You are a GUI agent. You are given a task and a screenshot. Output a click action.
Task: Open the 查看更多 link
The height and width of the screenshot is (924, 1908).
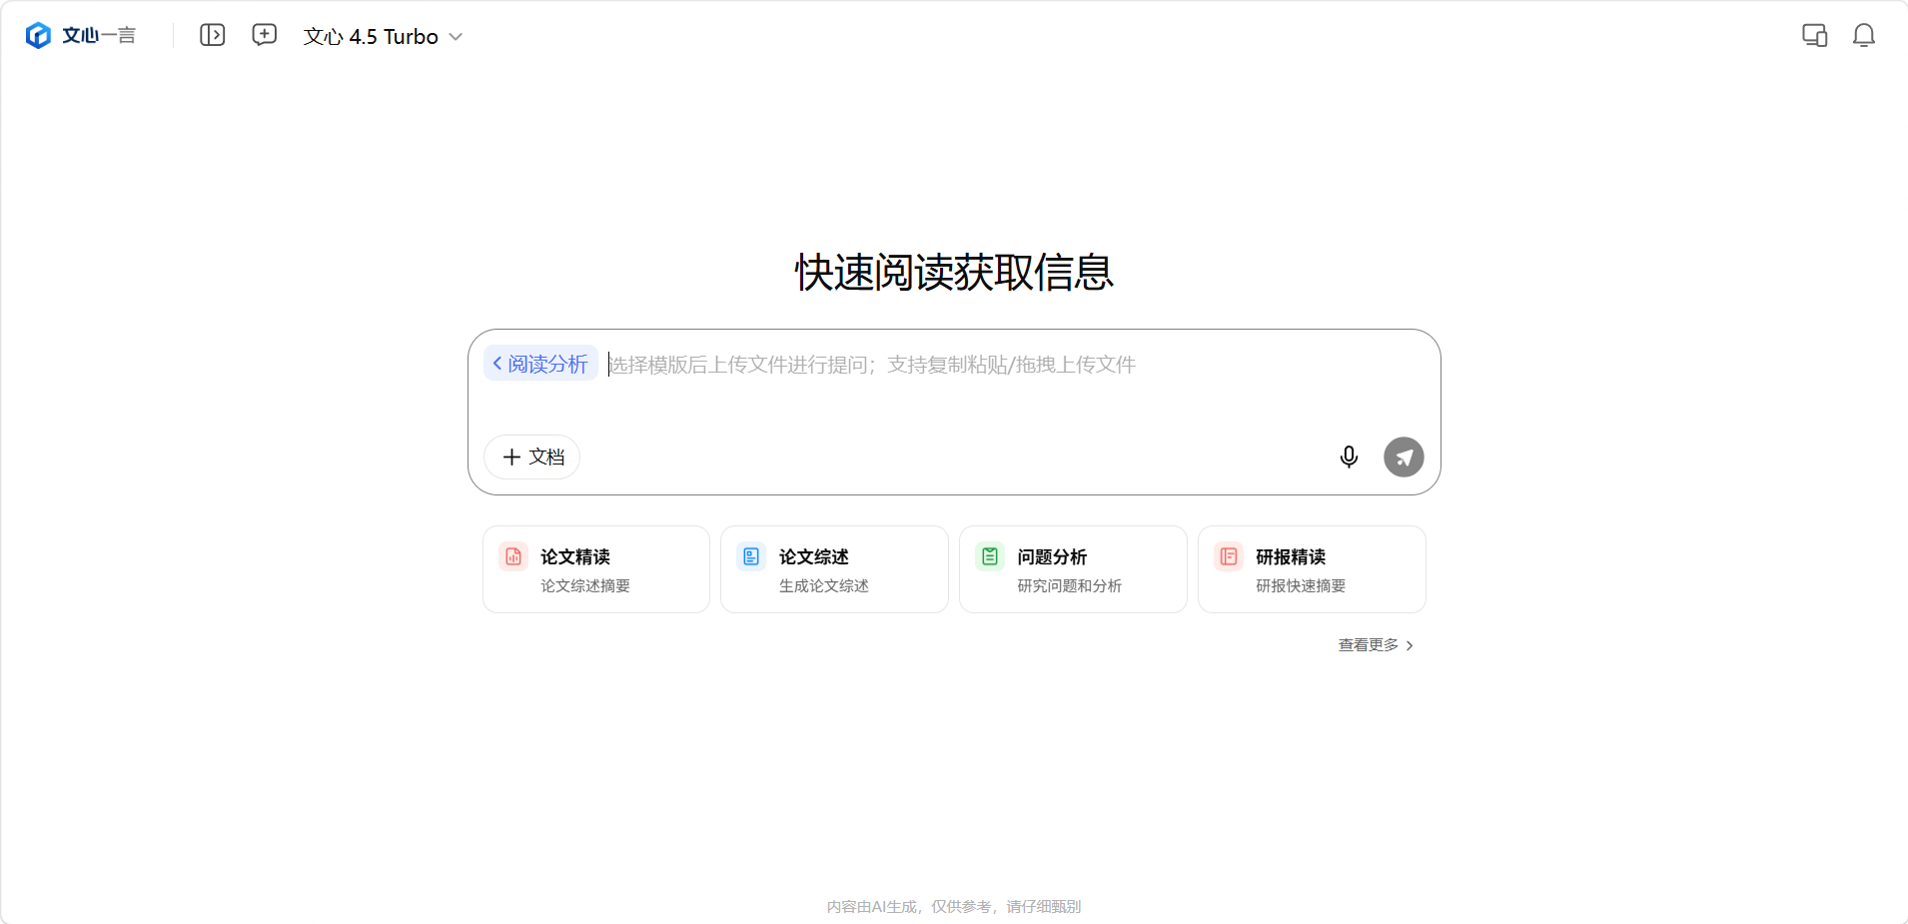point(1377,645)
